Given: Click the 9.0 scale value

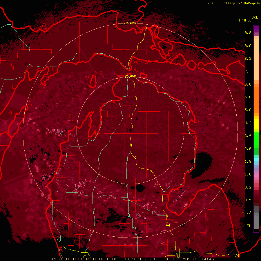Looking at the screenshot, I should pyautogui.click(x=248, y=46).
